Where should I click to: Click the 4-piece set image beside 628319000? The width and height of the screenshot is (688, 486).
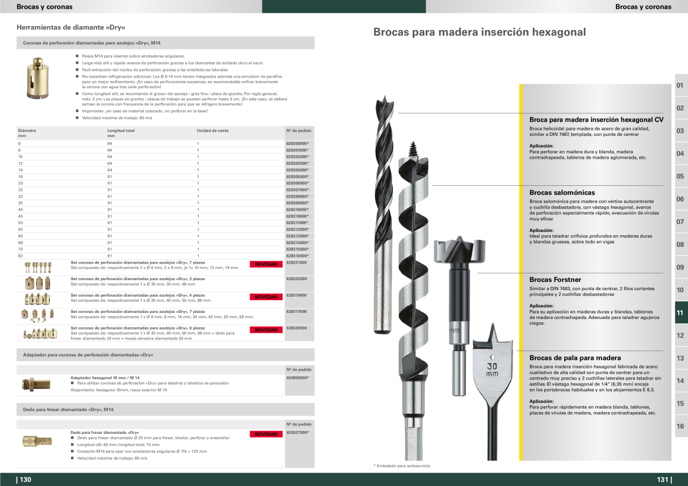click(x=38, y=300)
